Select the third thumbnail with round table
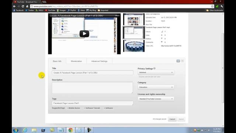The height and width of the screenshot is (133, 236). click(134, 46)
